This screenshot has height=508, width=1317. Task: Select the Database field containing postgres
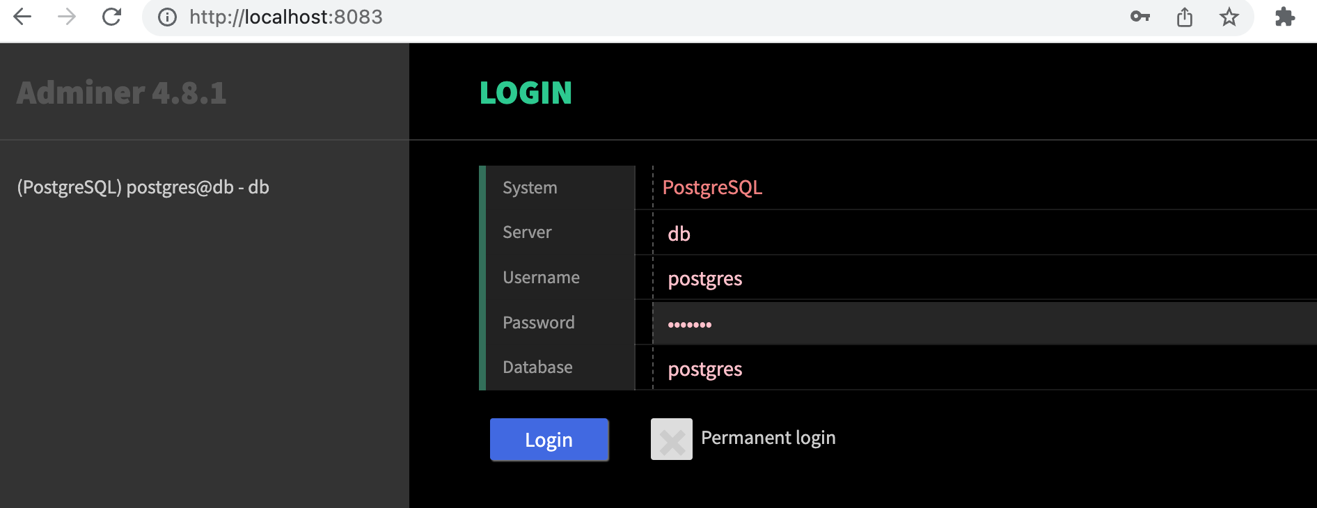985,369
